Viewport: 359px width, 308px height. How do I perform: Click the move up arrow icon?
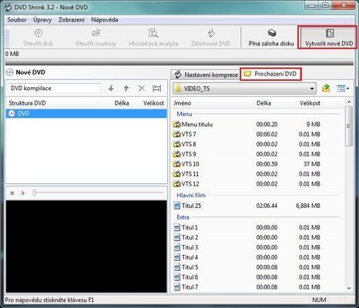coord(126,89)
